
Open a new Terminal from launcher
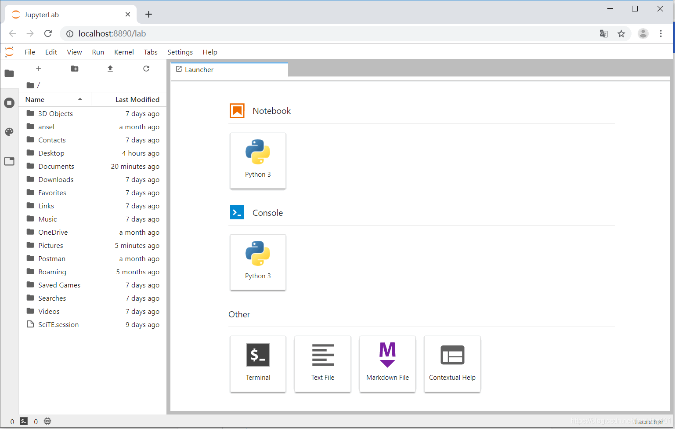point(258,364)
